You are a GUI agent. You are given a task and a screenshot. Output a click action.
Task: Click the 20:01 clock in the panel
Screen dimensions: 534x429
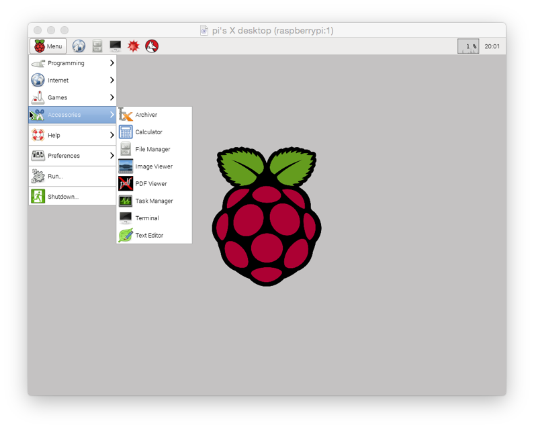pos(492,46)
